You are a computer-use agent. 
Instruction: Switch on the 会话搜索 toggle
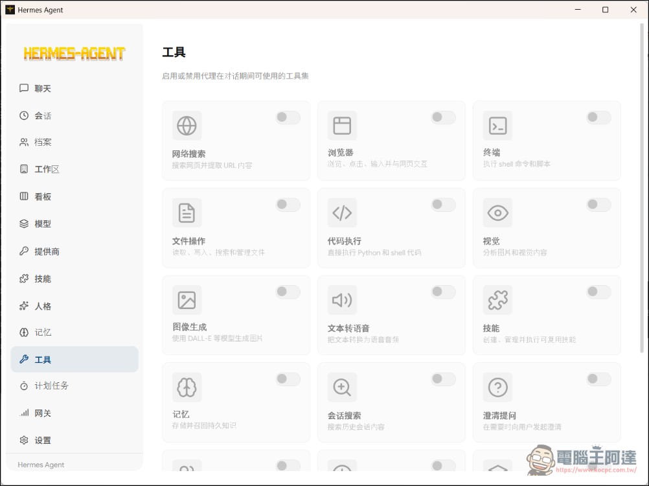(443, 379)
